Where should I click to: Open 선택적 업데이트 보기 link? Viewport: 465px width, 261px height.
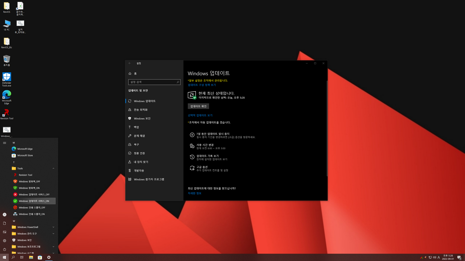coord(200,115)
